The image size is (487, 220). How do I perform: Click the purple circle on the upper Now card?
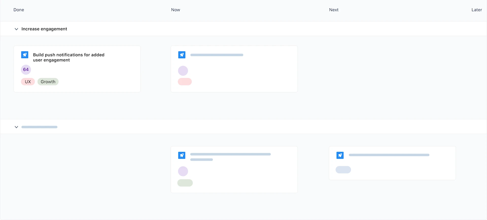point(183,71)
